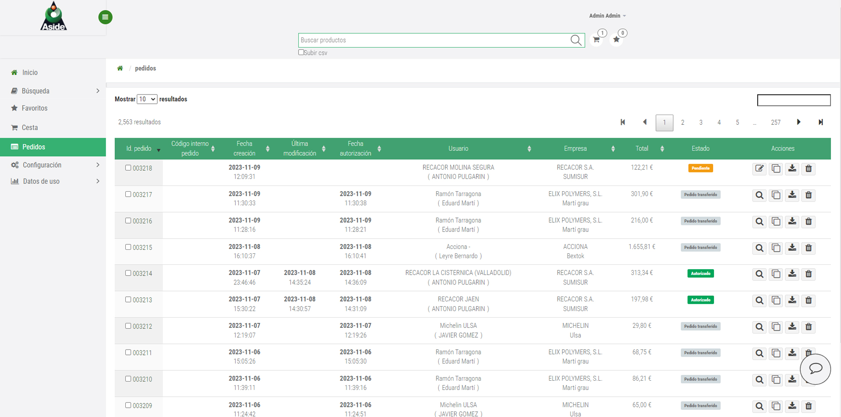Open the shopping cart icon in header

(596, 40)
